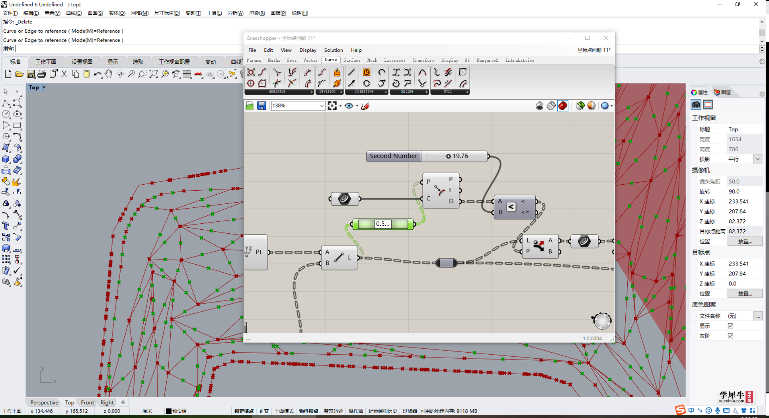The image size is (769, 418).
Task: Open the Rhino 分析(A) menu
Action: [x=235, y=13]
